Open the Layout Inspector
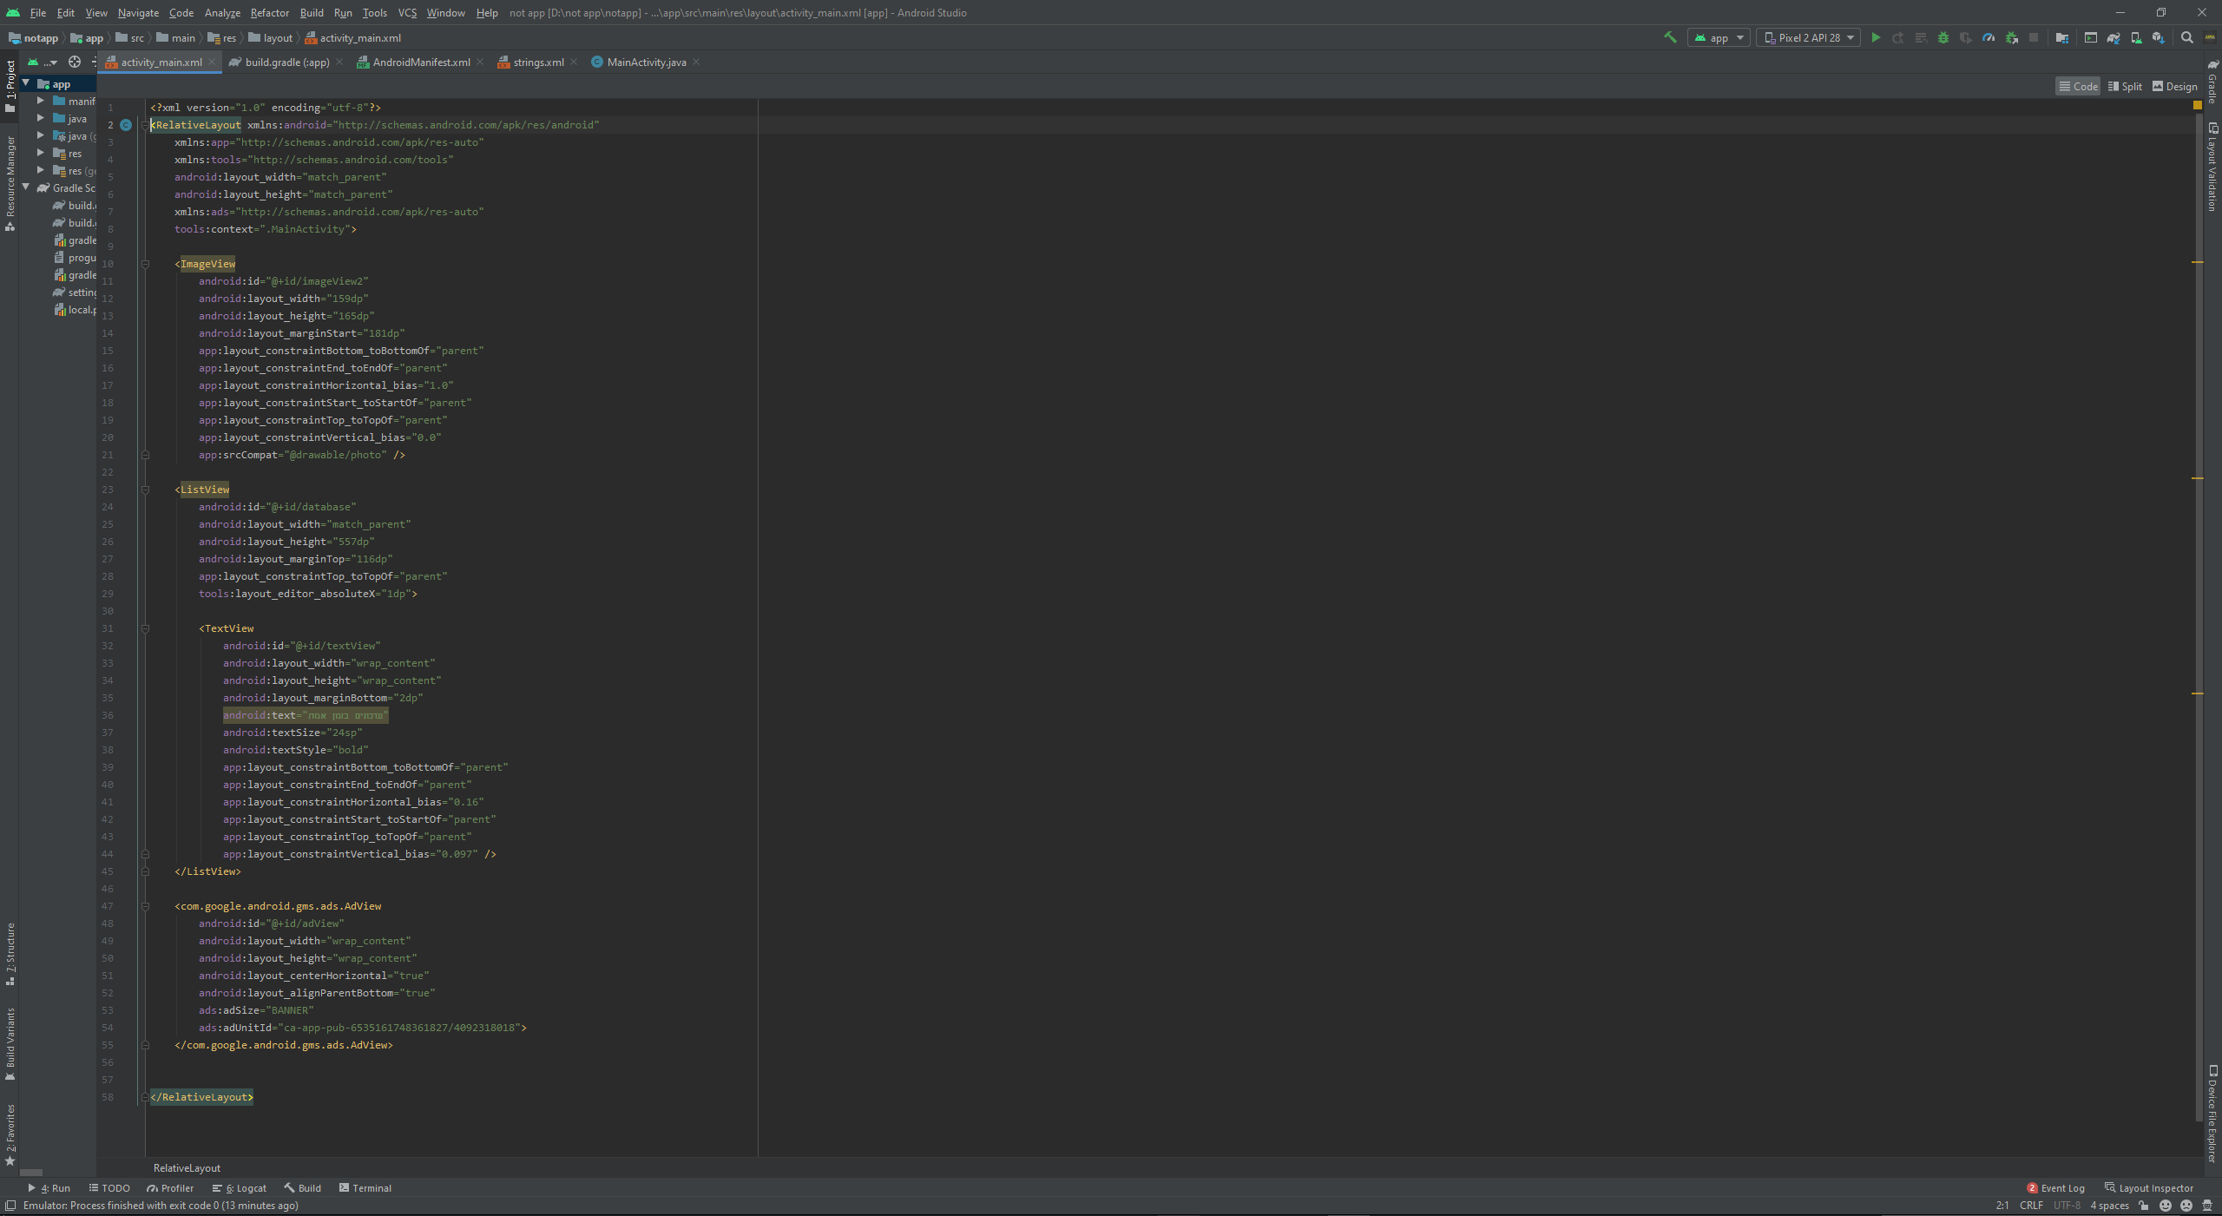The height and width of the screenshot is (1216, 2222). pyautogui.click(x=2149, y=1187)
